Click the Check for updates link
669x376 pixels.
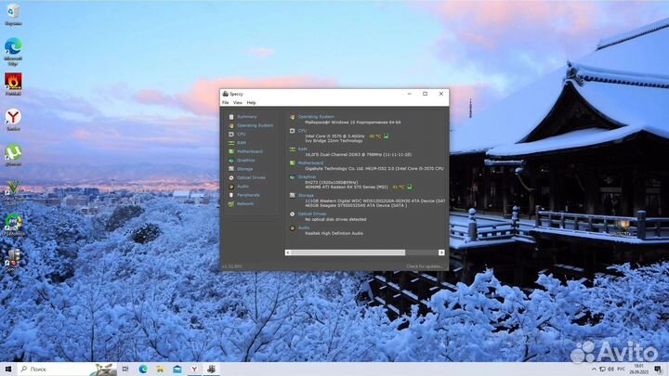(x=426, y=266)
